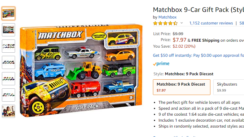Viewport: 244px width, 137px height.
Task: Click the product title Matchbox 9-Car Gift Pack
Action: coord(198,10)
